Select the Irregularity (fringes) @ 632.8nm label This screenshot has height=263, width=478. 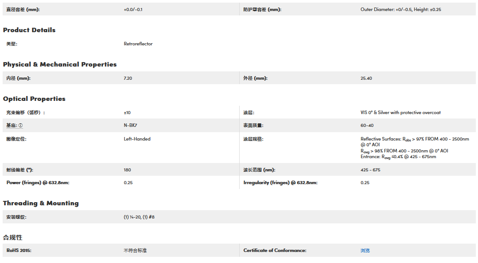pyautogui.click(x=280, y=183)
